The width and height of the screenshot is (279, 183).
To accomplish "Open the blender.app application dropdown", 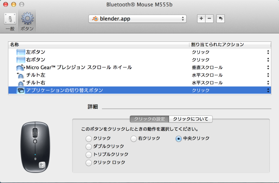I will (x=137, y=19).
